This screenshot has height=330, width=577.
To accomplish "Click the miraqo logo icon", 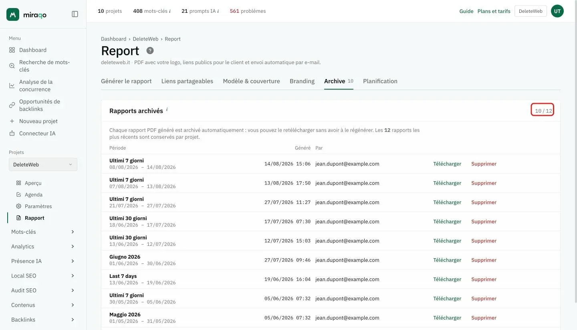I will tap(13, 14).
